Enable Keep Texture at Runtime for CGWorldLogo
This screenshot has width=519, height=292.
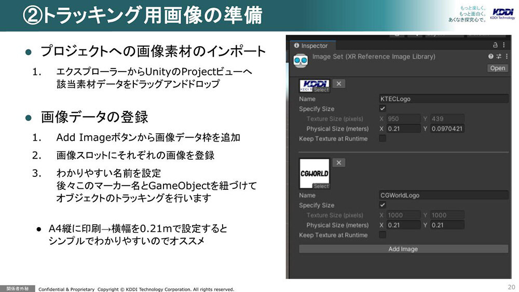click(x=383, y=235)
